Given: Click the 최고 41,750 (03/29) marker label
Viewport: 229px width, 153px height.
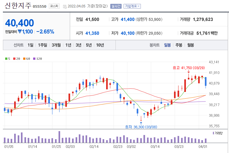Looking at the screenshot, I should [189, 68].
